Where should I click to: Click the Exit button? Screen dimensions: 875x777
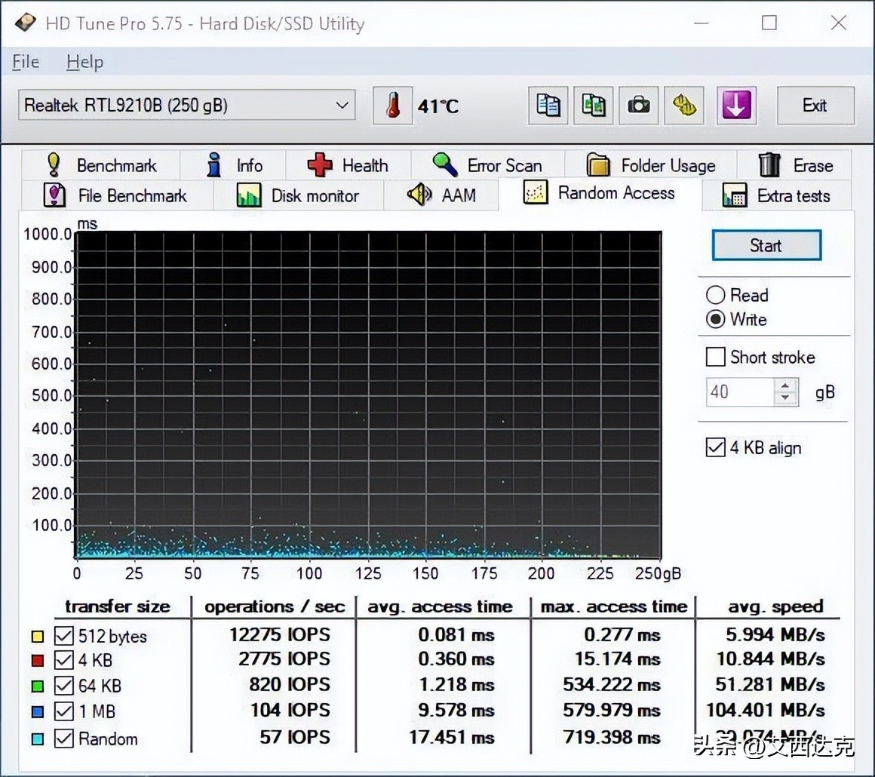pyautogui.click(x=815, y=106)
